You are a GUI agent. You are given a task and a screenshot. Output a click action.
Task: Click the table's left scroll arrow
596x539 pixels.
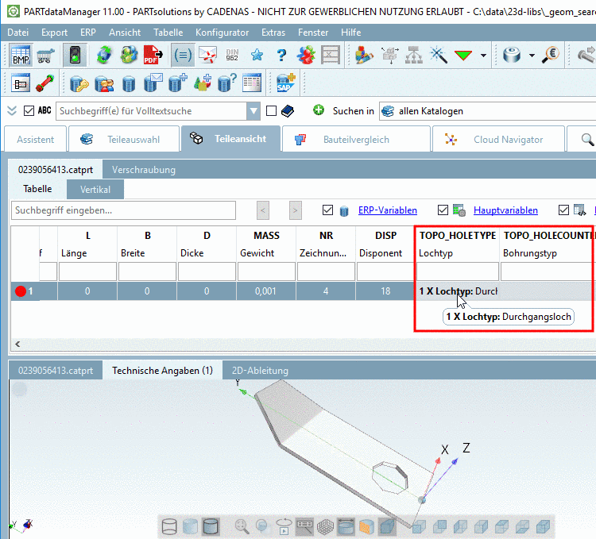point(17,345)
